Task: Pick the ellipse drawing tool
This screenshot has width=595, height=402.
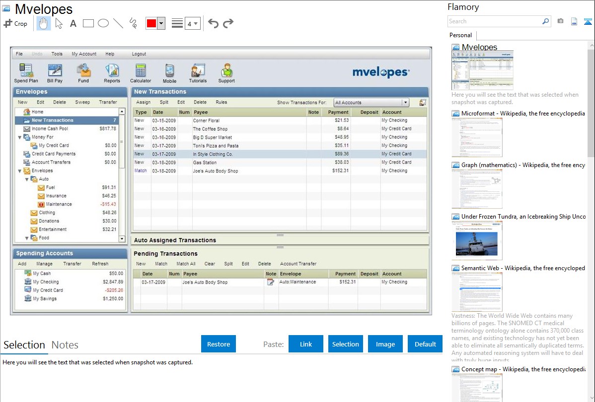Action: [x=103, y=23]
